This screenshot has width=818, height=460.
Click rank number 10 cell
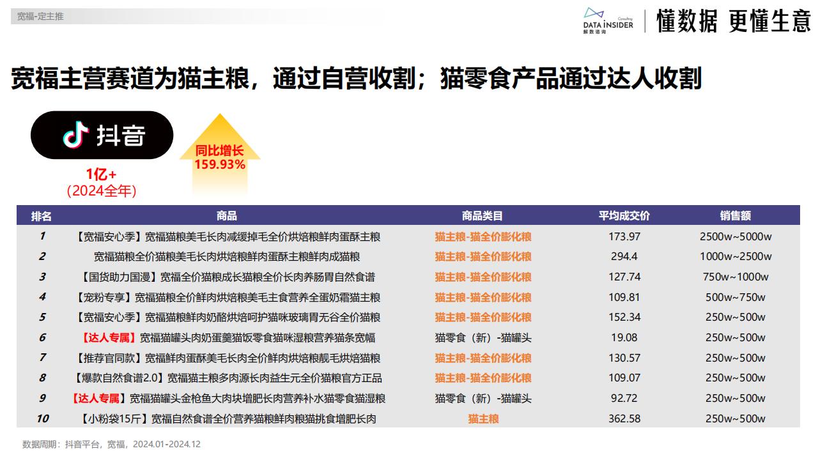coord(42,418)
